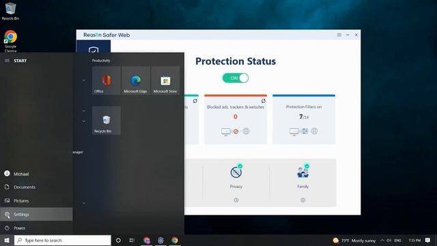
Task: Open the weather widget showing Mostly sunny
Action: coord(354,240)
